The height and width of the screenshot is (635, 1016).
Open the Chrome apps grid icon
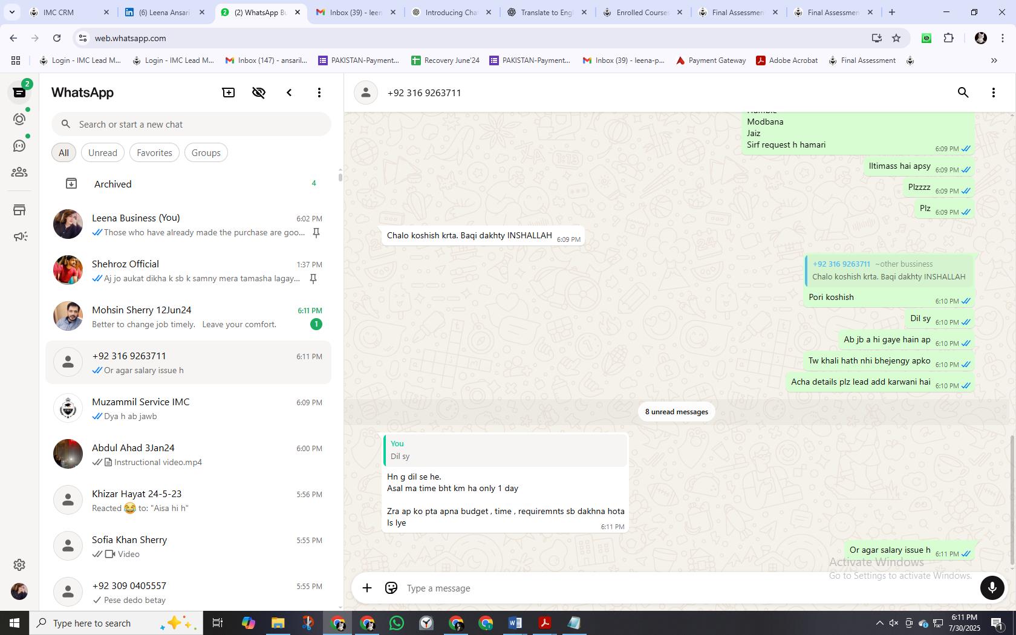16,60
